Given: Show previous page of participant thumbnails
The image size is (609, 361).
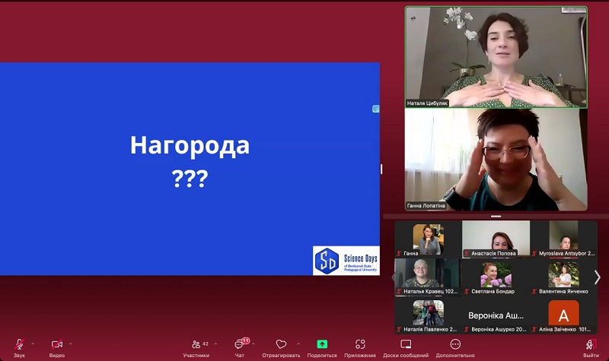Looking at the screenshot, I should [x=394, y=277].
